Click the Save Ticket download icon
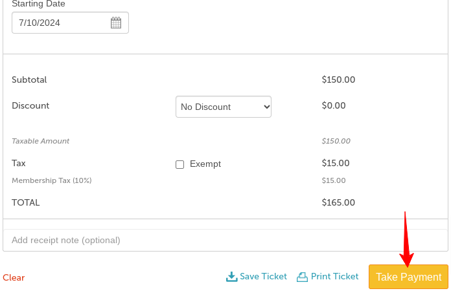This screenshot has width=451, height=291. click(231, 277)
